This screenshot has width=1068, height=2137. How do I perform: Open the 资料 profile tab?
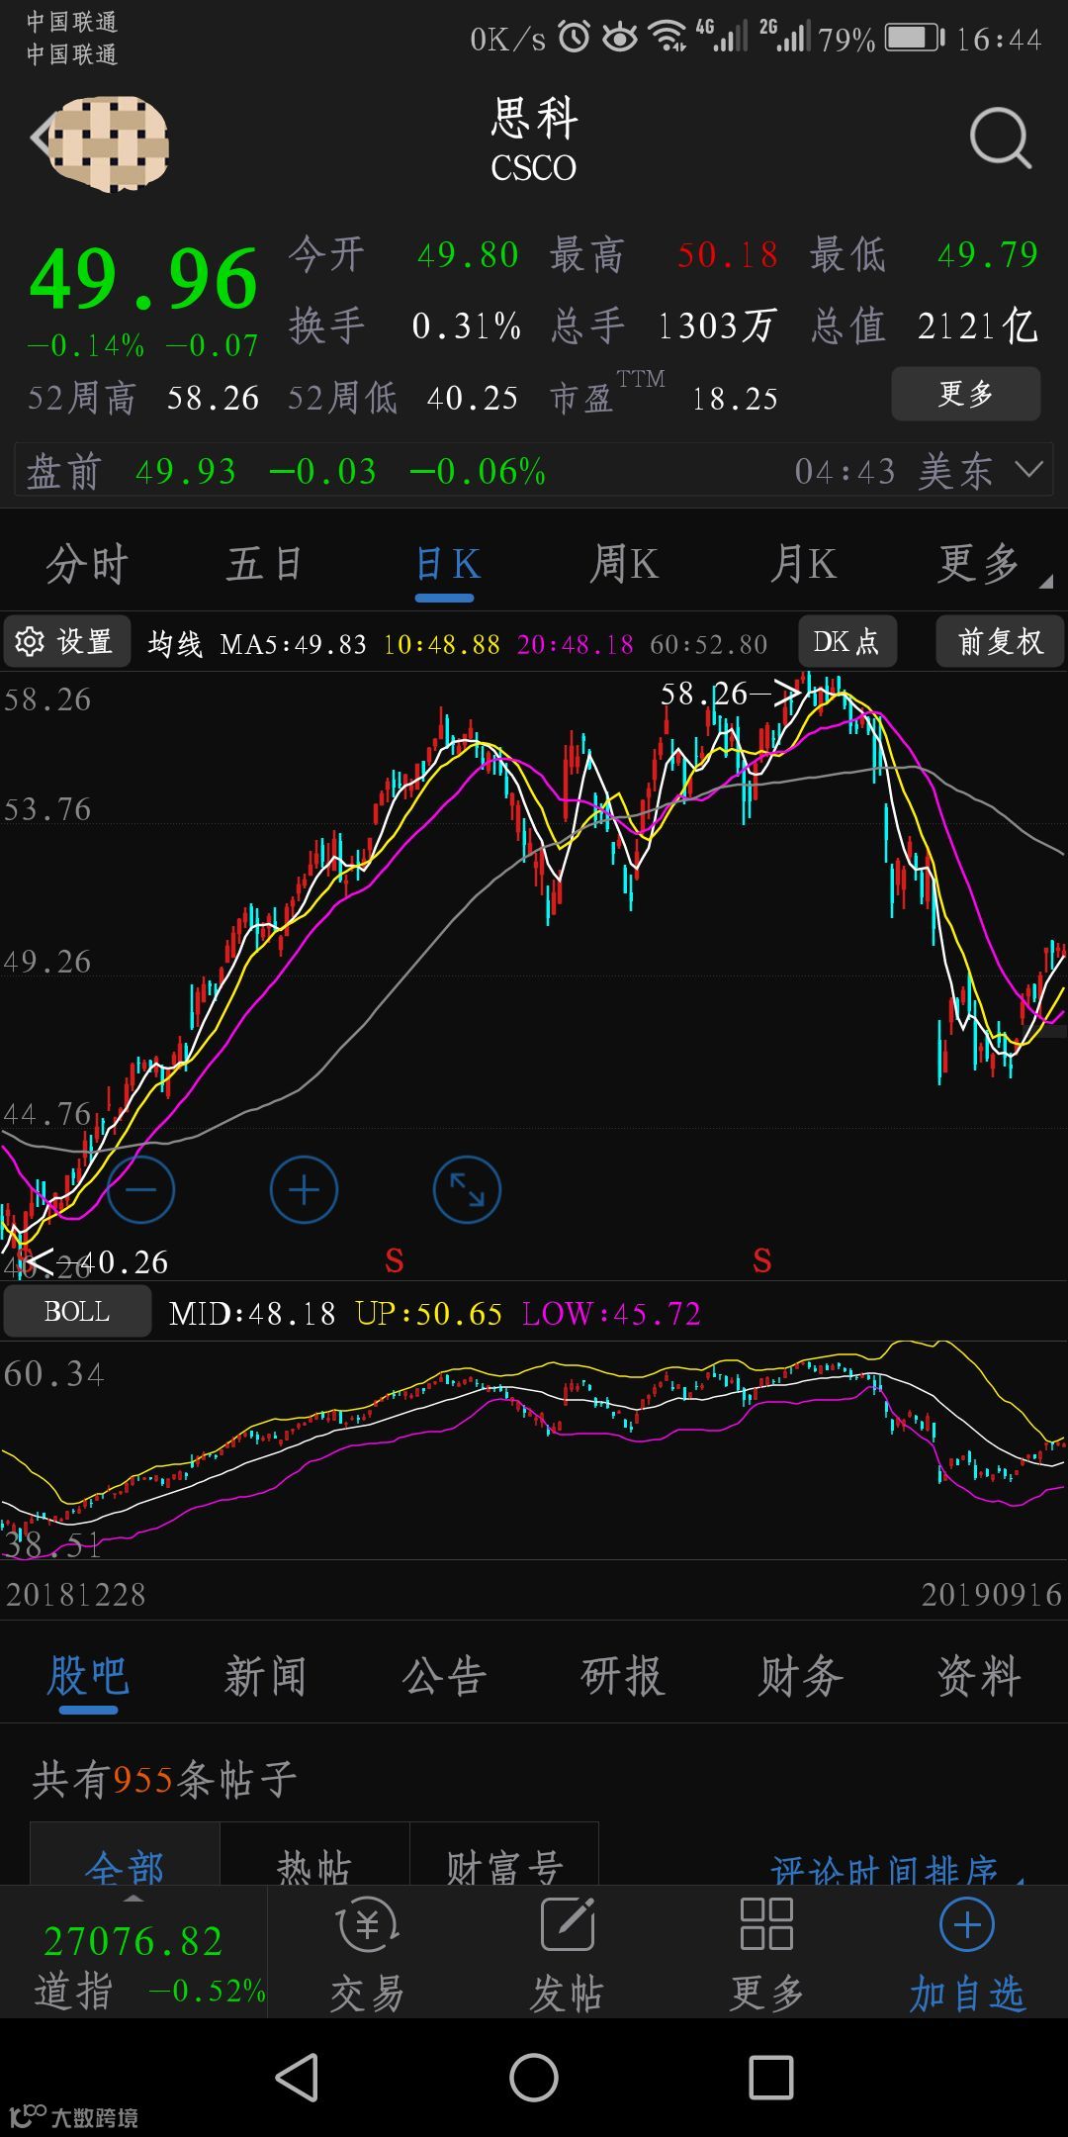coord(979,1677)
